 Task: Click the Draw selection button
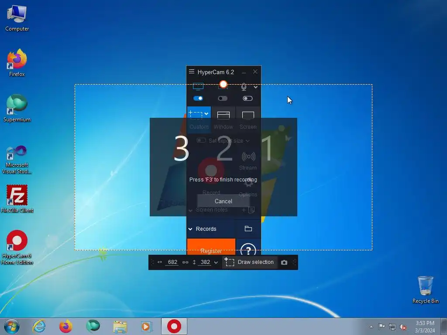[x=249, y=262]
